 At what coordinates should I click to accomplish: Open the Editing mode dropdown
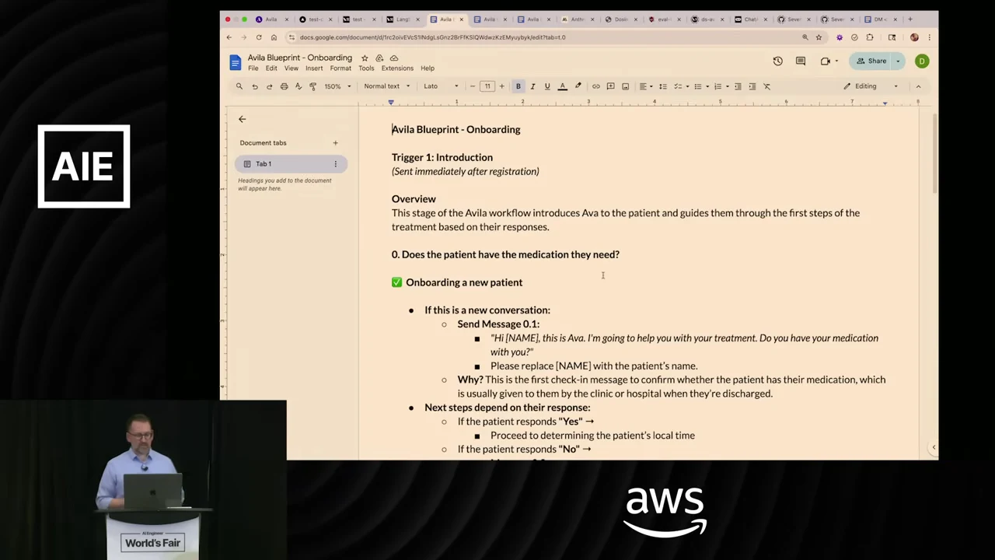(871, 86)
